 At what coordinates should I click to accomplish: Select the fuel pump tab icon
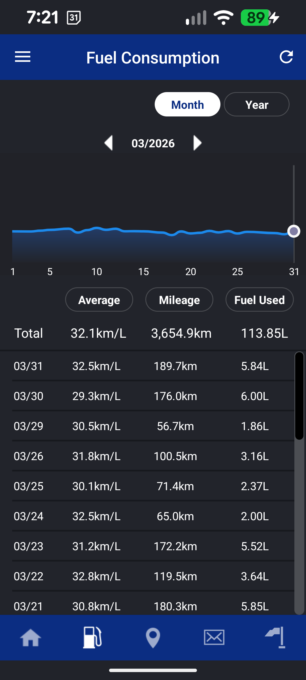(x=92, y=637)
